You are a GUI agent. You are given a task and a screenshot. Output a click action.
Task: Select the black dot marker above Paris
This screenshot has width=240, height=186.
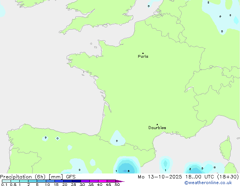(143, 53)
